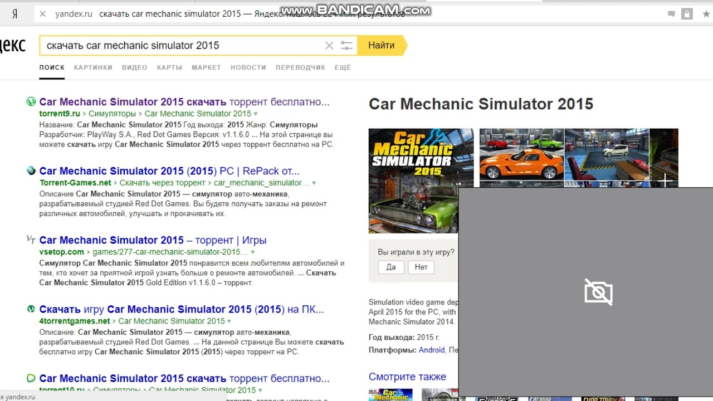This screenshot has width=713, height=401.
Task: Open the МАРКЕТ tab
Action: coord(206,67)
